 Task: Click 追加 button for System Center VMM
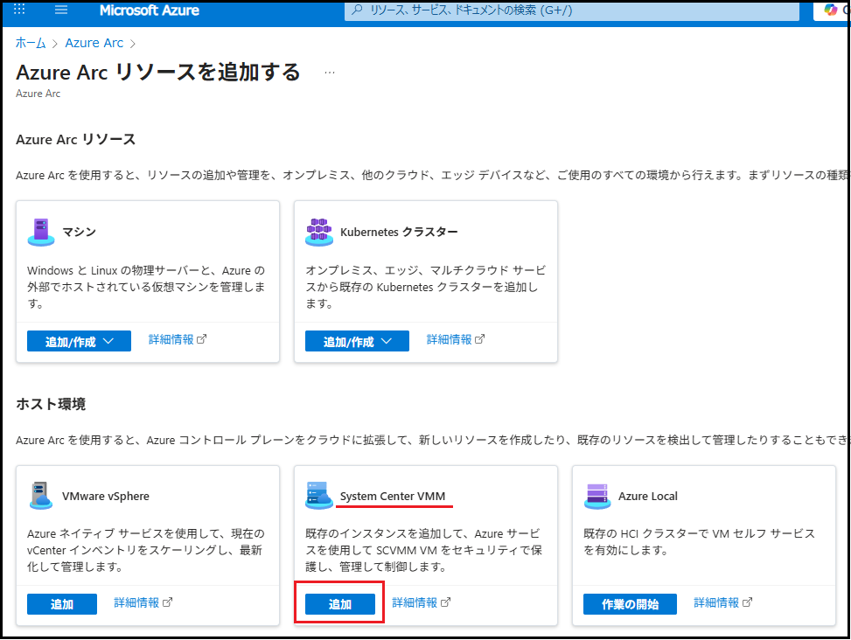click(340, 604)
